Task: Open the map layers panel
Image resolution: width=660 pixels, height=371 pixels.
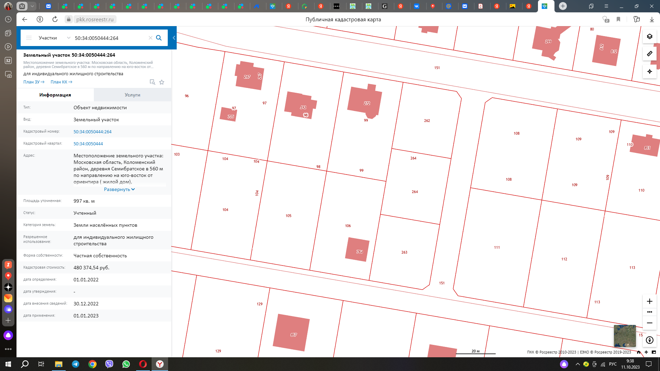Action: [x=649, y=36]
